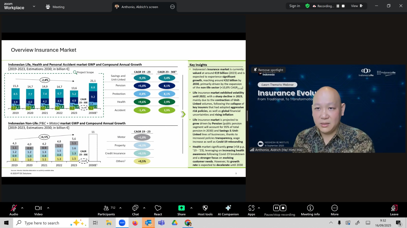The image size is (407, 228).
Task: Select the Meeting tab
Action: [55, 7]
